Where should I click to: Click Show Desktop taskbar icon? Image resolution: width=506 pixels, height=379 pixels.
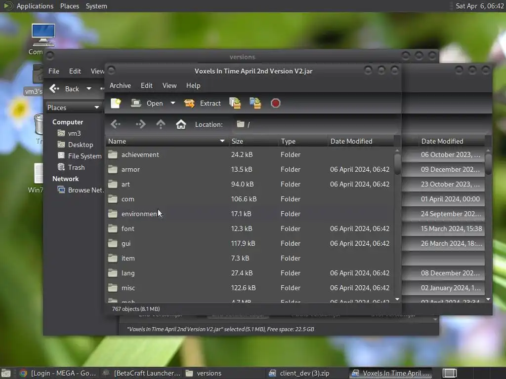click(x=6, y=373)
